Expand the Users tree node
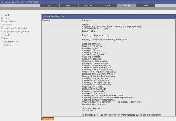The height and width of the screenshot is (121, 176). pos(2,18)
